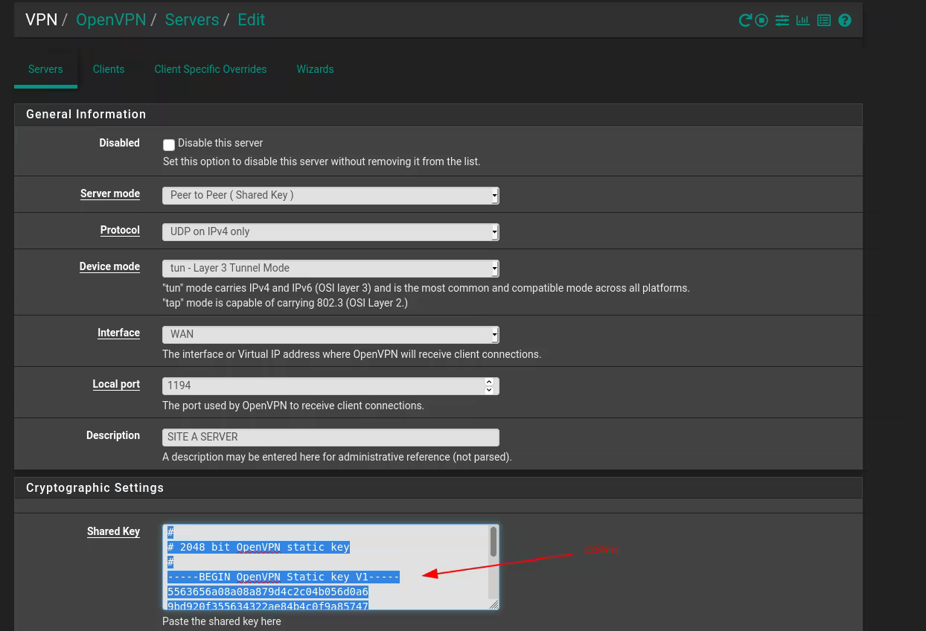
Task: Click key line starting 5563656a08a08a87
Action: 268,592
